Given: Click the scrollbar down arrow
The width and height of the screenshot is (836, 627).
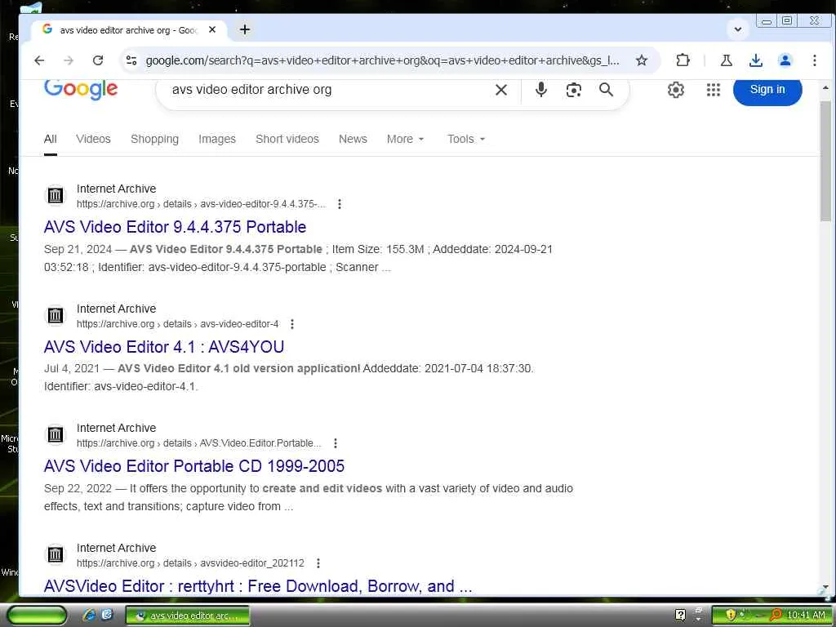Looking at the screenshot, I should click(x=825, y=586).
